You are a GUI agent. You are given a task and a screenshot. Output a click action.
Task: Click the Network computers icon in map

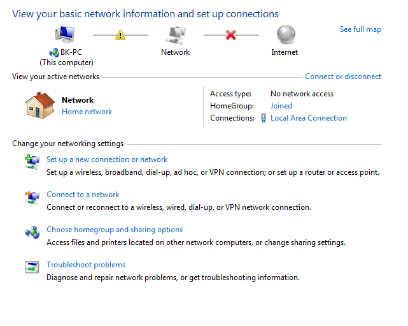tap(176, 35)
